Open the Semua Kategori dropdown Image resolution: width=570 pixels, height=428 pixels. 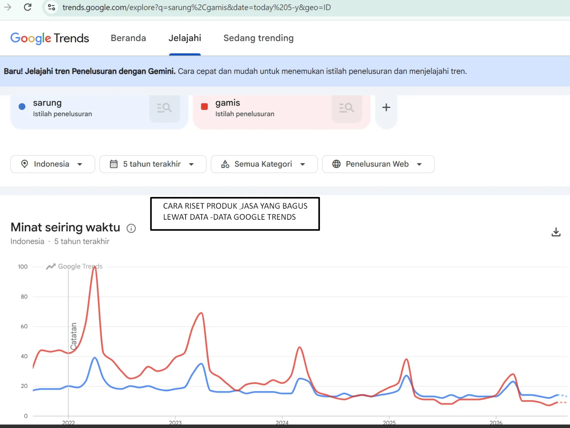click(264, 164)
